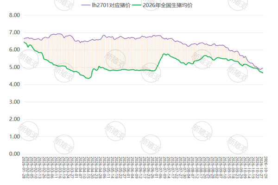Click the 0.00 y-axis label
This screenshot has width=278, height=185.
tap(14, 154)
